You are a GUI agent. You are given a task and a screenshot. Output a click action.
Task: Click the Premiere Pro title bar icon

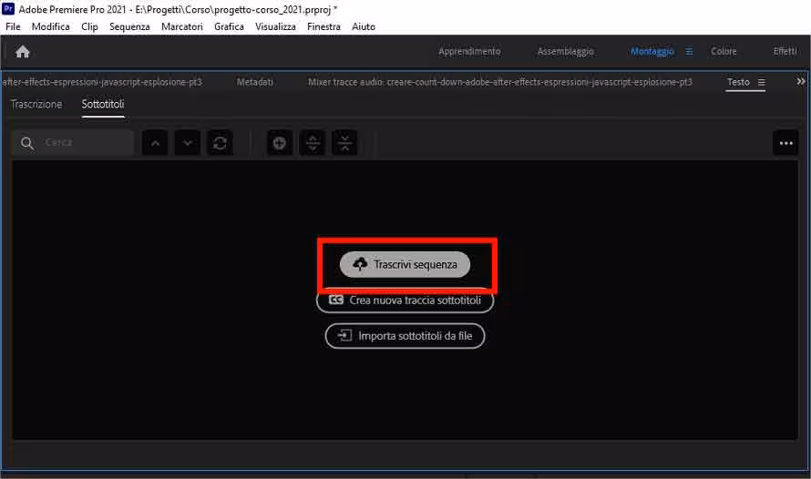[8, 9]
